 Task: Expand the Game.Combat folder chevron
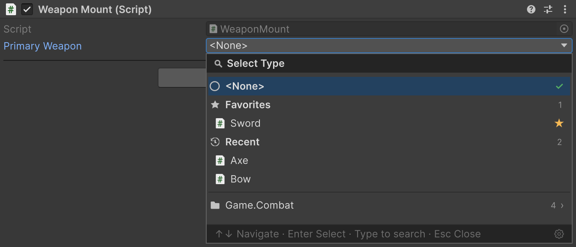coord(562,206)
